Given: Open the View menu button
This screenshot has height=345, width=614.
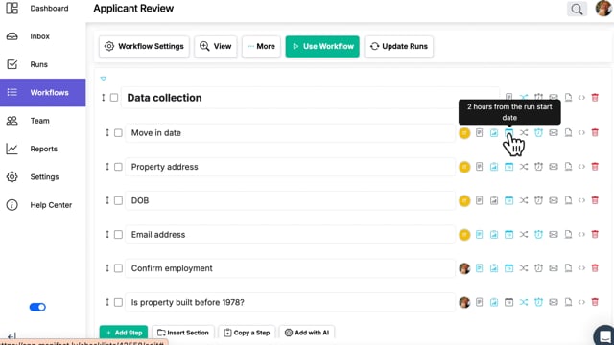Looking at the screenshot, I should [216, 46].
